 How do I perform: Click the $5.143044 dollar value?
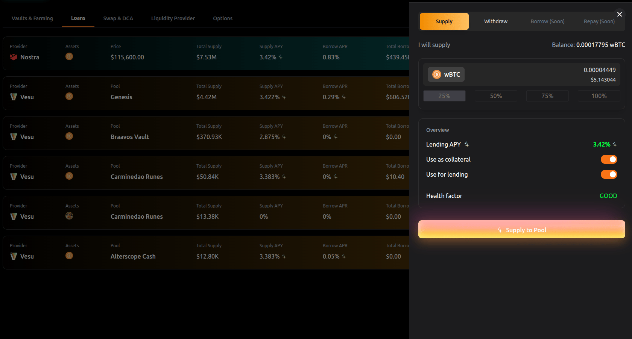603,80
